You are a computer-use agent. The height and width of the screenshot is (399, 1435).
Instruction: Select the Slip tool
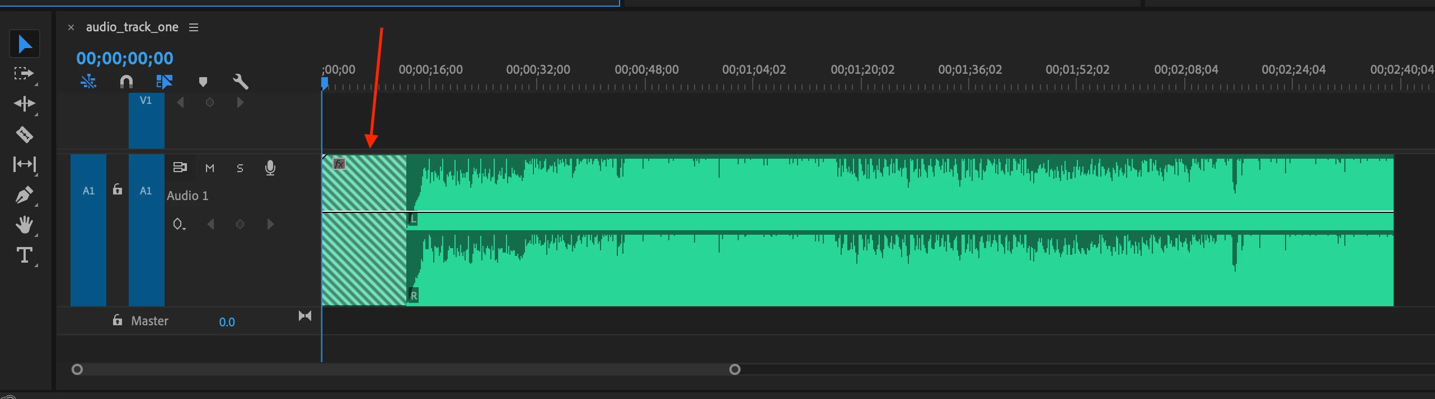[x=25, y=164]
